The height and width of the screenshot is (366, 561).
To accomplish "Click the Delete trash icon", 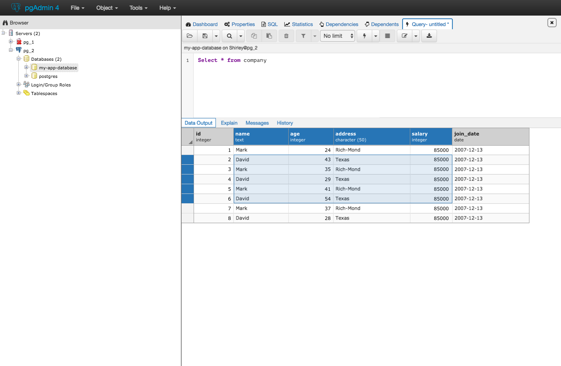I will pos(286,36).
